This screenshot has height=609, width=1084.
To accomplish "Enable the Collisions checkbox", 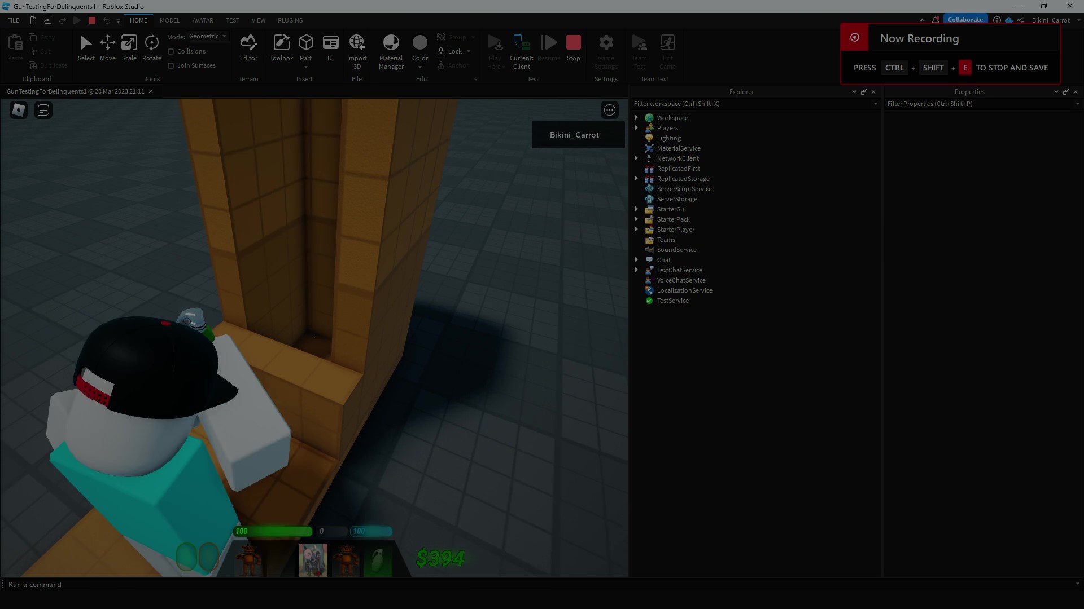I will (171, 51).
